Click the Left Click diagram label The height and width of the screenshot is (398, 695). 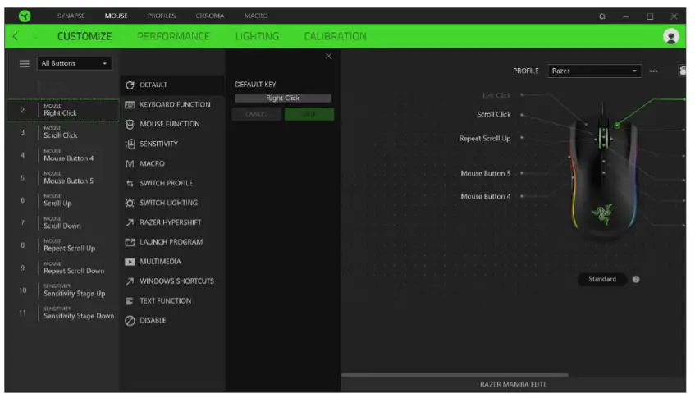[x=496, y=96]
